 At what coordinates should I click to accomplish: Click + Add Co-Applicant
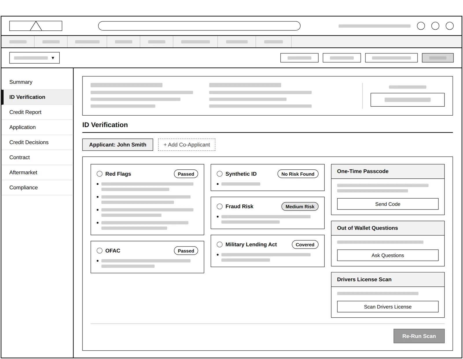[187, 145]
